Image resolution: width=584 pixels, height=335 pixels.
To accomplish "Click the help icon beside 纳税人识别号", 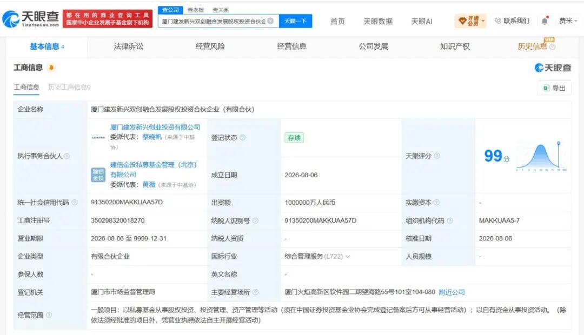I will [x=255, y=220].
